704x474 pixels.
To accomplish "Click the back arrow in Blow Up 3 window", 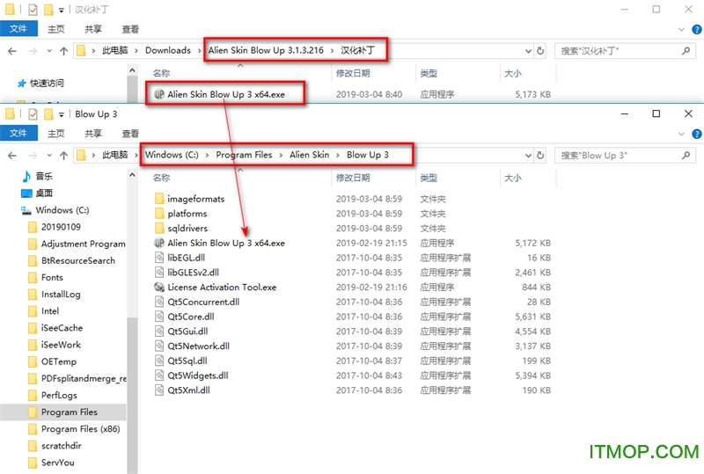I will pos(12,156).
